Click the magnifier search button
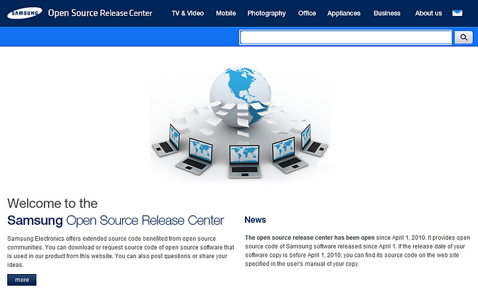 (463, 37)
